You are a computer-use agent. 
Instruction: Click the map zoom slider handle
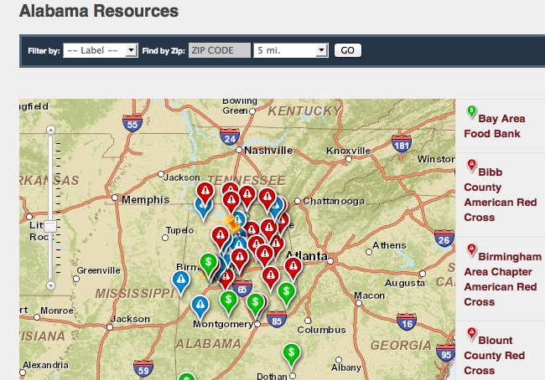[50, 226]
